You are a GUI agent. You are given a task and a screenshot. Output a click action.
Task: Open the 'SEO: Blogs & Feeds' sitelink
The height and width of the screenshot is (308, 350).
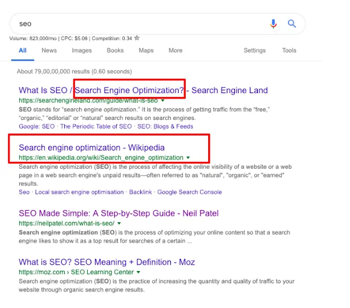point(165,126)
